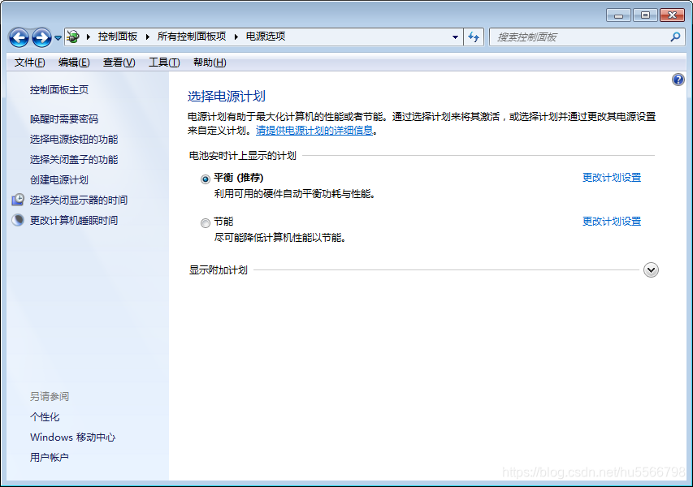Viewport: 693px width, 487px height.
Task: Open 唤醒时需要密码 link
Action: pyautogui.click(x=64, y=119)
